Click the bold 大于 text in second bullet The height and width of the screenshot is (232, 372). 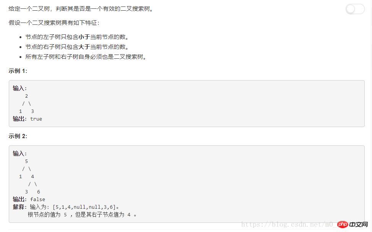click(84, 47)
